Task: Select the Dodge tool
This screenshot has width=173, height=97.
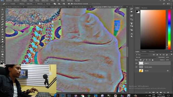Action: (2, 42)
